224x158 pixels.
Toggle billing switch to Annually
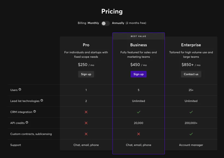pyautogui.click(x=105, y=23)
